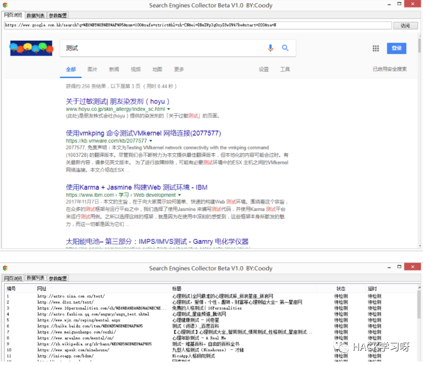Image resolution: width=423 pixels, height=365 pixels.
Task: Select the 参数配置 tab in lower window
Action: 58,278
